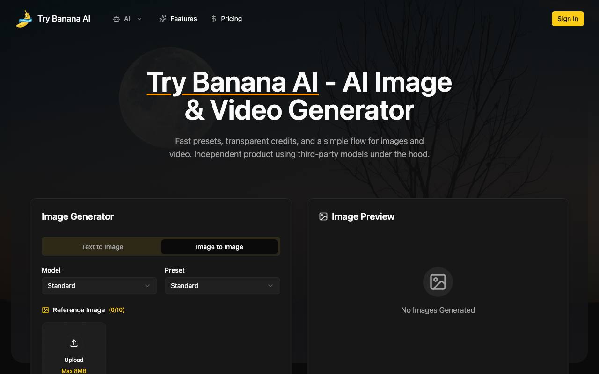The height and width of the screenshot is (374, 599).
Task: Click the robot icon beside AI
Action: tap(117, 19)
